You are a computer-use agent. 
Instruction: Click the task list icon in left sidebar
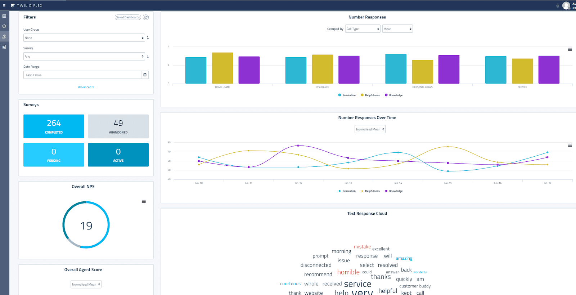tap(4, 16)
